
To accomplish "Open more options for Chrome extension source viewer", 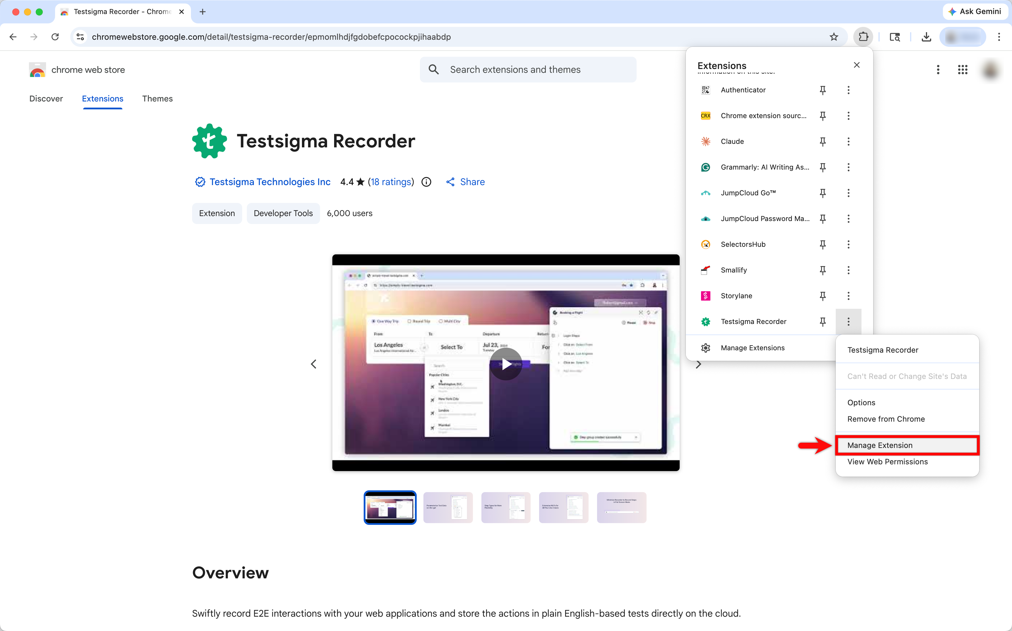I will pyautogui.click(x=848, y=115).
